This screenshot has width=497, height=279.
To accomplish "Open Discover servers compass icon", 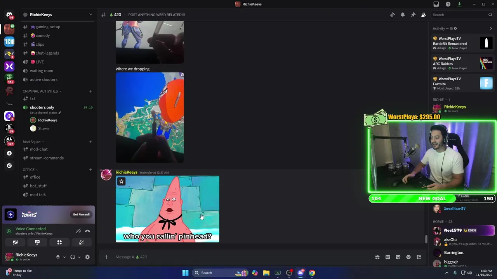I will 9,165.
